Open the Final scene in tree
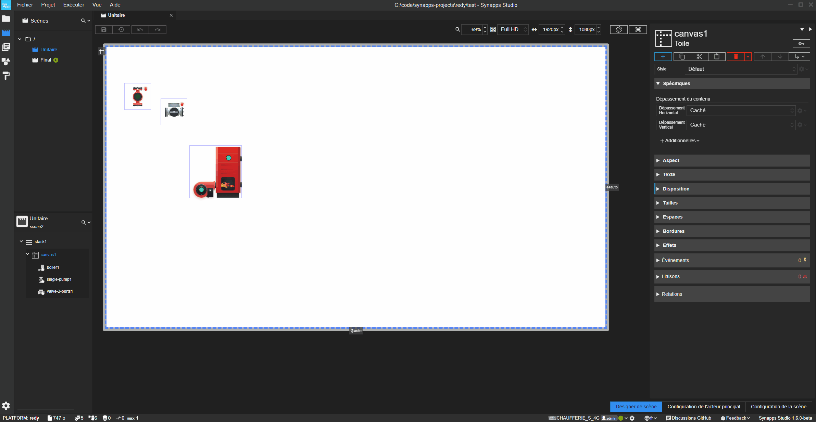Viewport: 816px width, 422px height. (x=46, y=60)
